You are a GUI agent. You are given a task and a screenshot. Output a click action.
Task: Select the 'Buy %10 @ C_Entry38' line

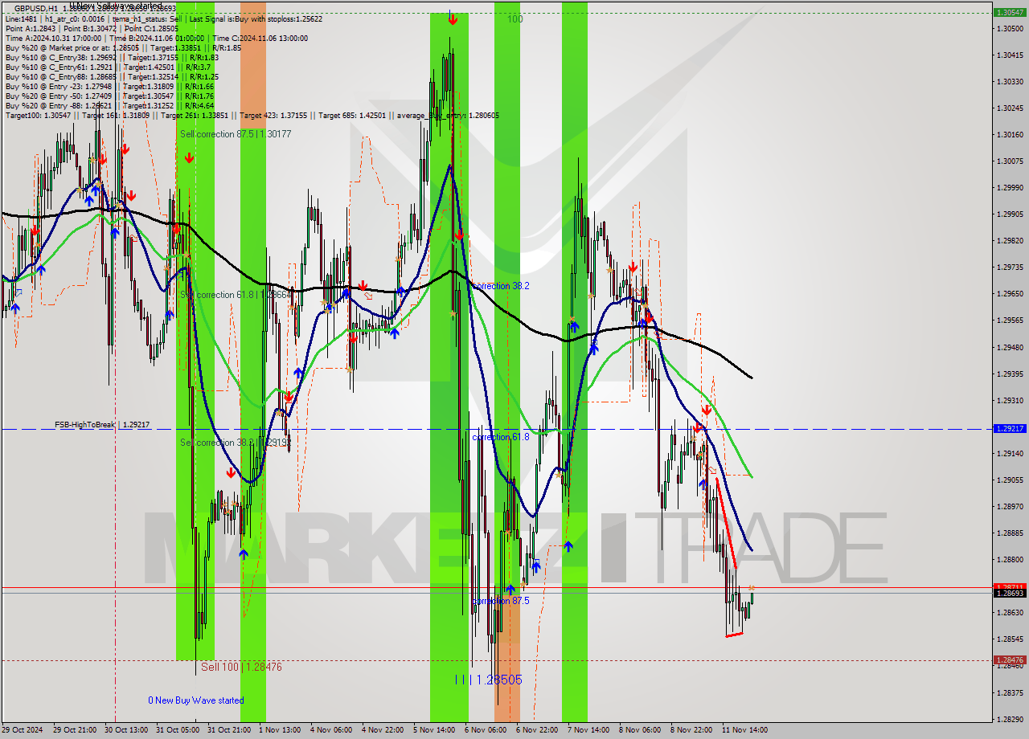(112, 57)
